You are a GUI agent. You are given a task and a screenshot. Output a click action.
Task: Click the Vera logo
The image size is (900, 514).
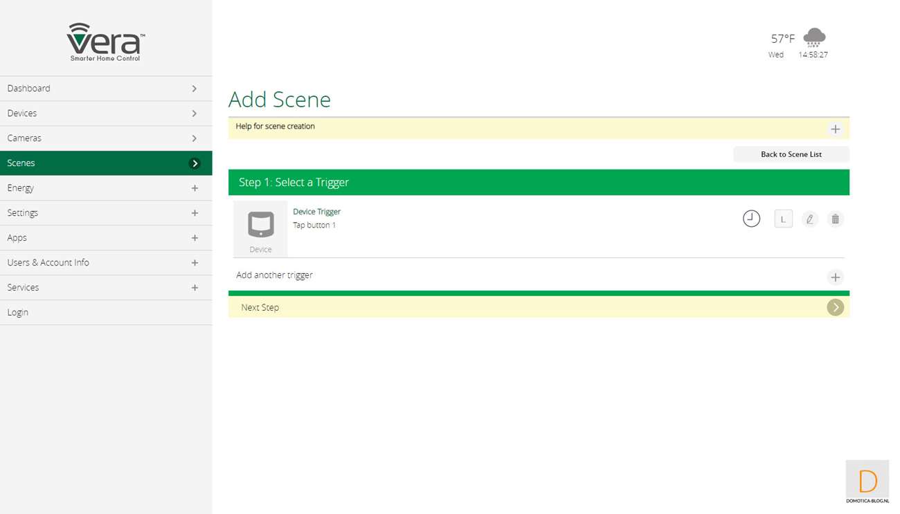tap(106, 42)
